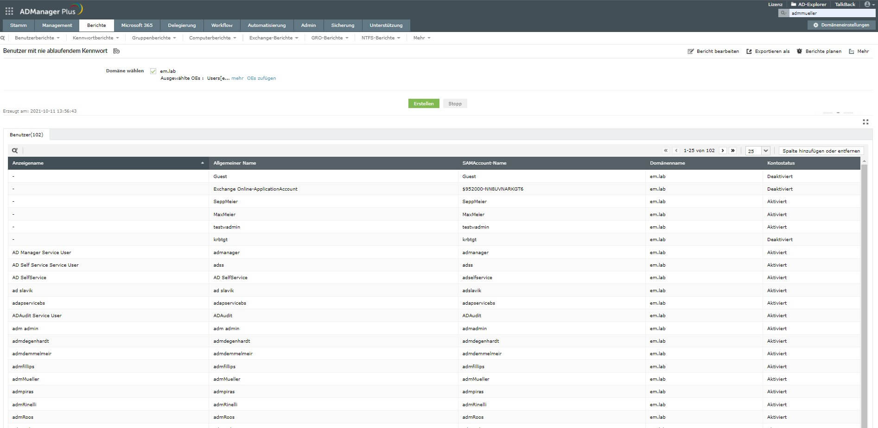Viewport: 878px width, 428px height.
Task: Click the Berichte planen clock icon
Action: pyautogui.click(x=799, y=51)
